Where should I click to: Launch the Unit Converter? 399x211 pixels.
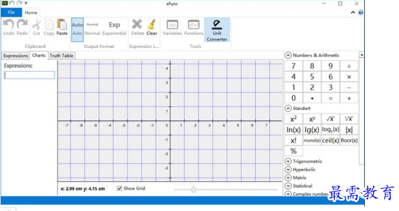(217, 29)
